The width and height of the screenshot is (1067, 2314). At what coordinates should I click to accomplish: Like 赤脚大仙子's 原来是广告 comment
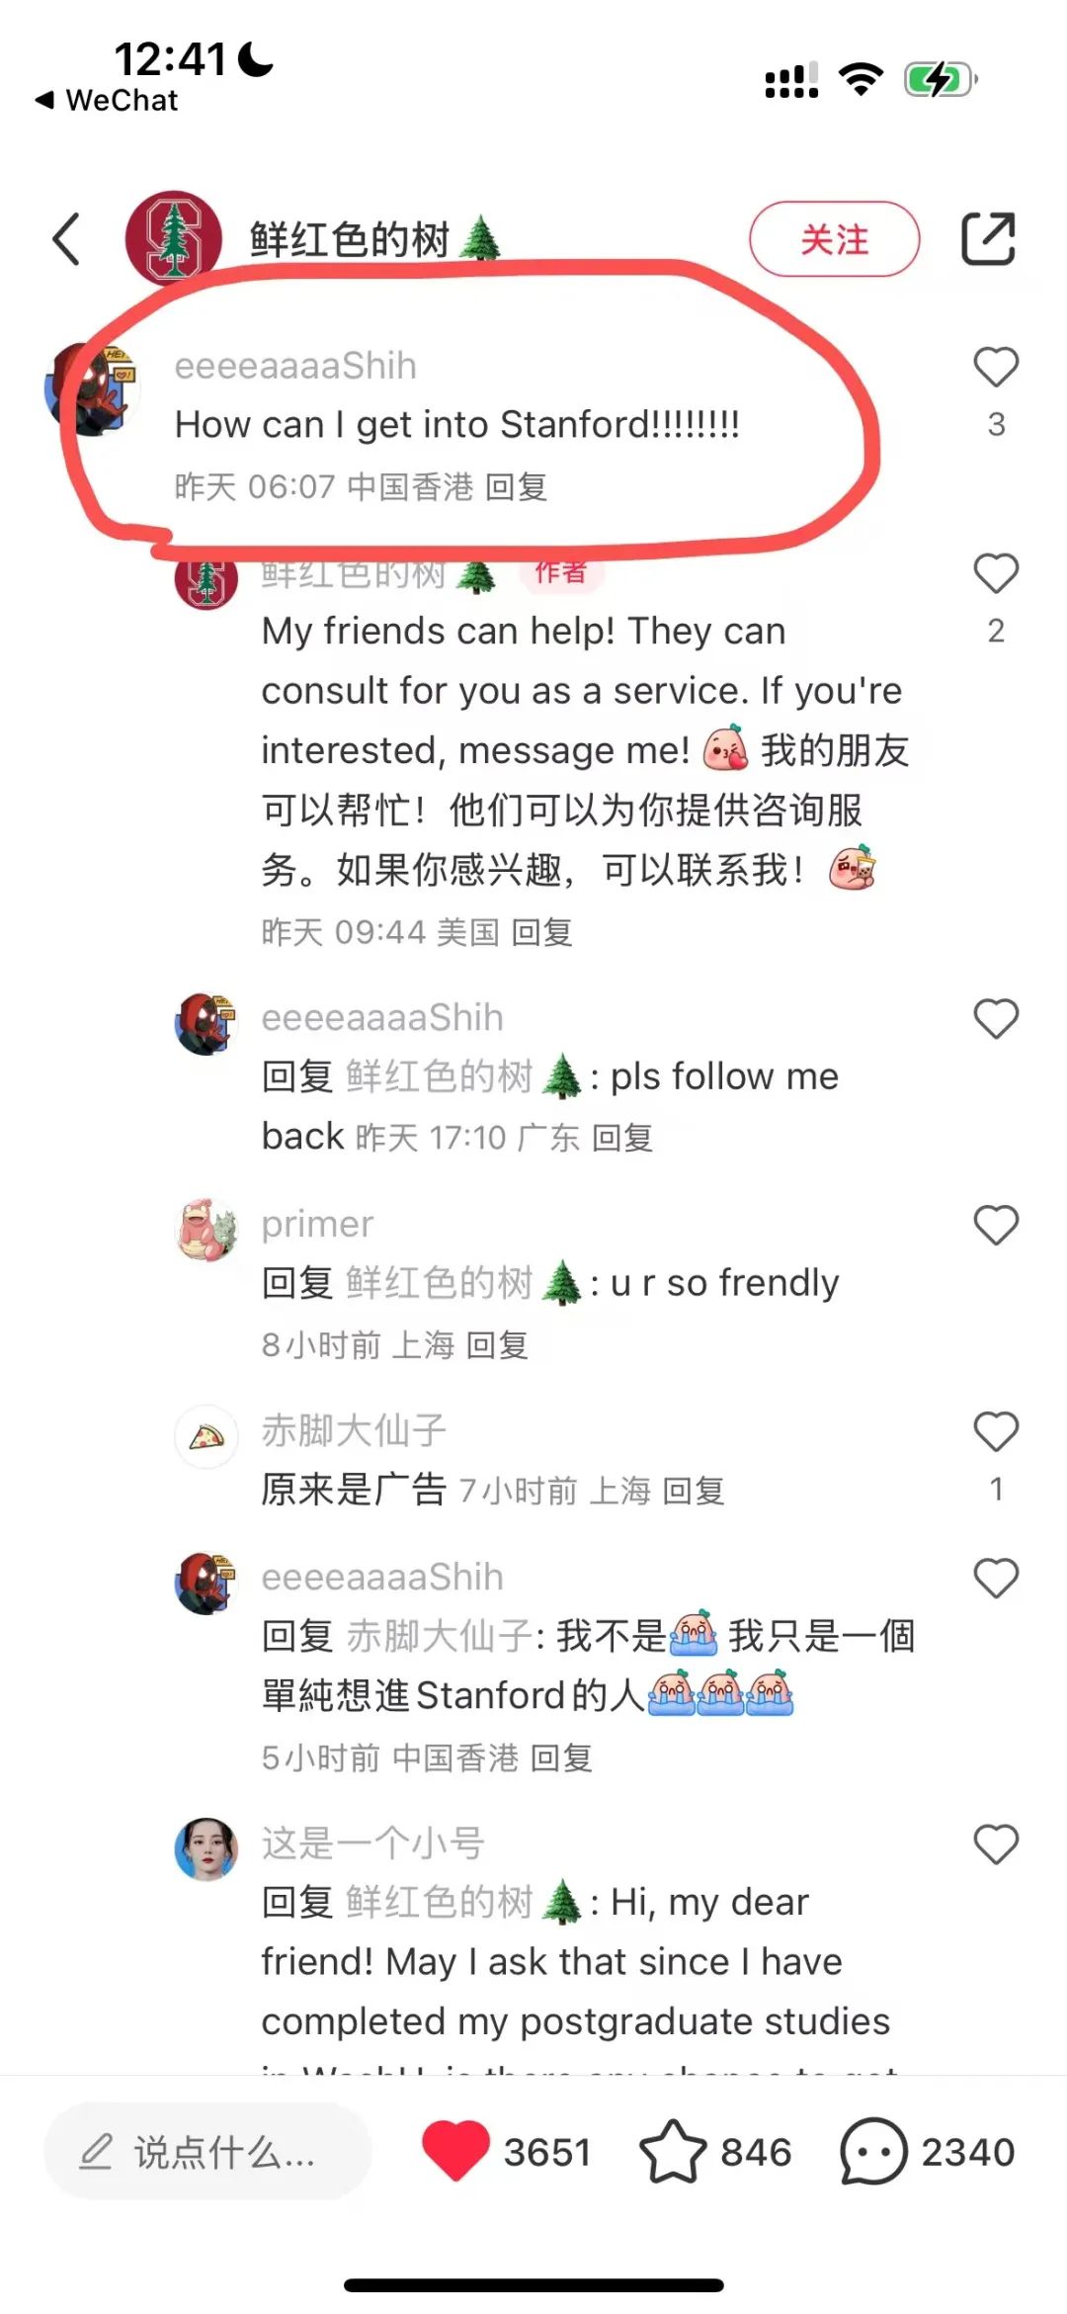[996, 1431]
